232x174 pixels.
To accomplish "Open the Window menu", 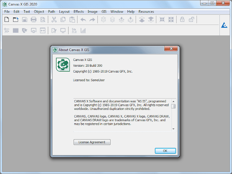I will 117,12.
